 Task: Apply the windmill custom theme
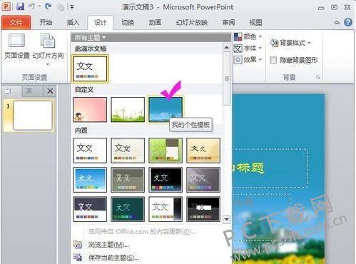point(128,110)
